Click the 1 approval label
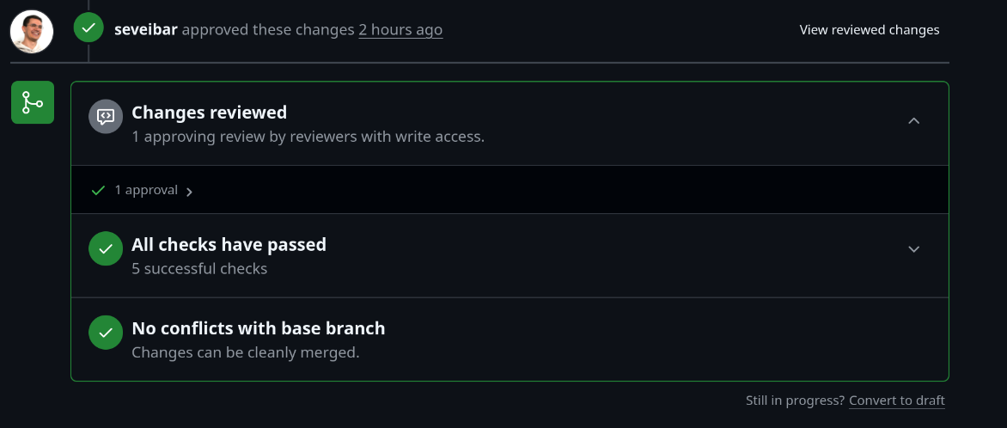This screenshot has height=428, width=1007. (146, 190)
